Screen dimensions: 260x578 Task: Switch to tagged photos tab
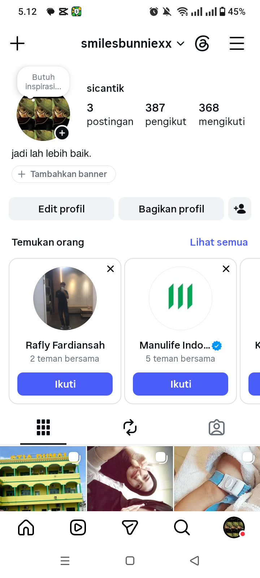(x=217, y=428)
